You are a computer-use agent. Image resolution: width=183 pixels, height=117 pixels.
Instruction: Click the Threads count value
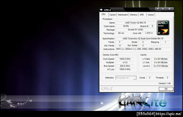(x=167, y=77)
